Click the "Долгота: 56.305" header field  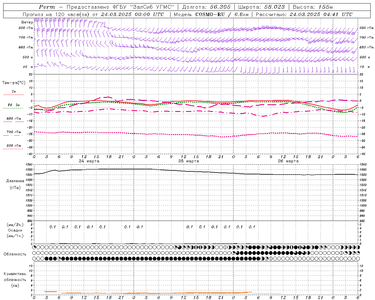pos(206,7)
